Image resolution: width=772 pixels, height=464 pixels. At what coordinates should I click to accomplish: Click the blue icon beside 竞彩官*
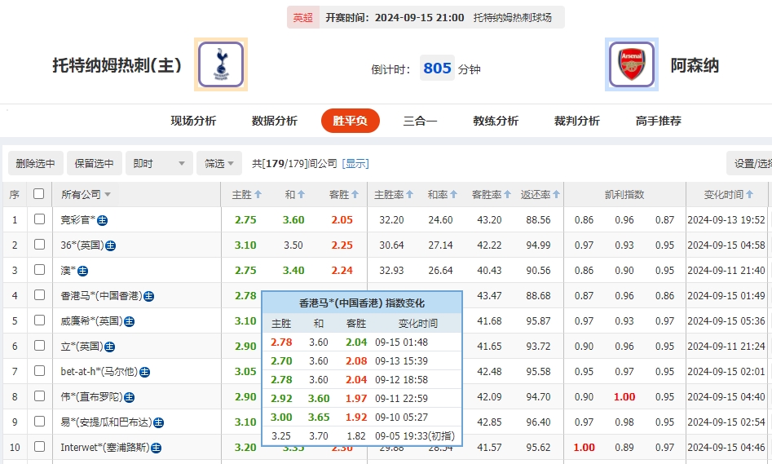103,220
